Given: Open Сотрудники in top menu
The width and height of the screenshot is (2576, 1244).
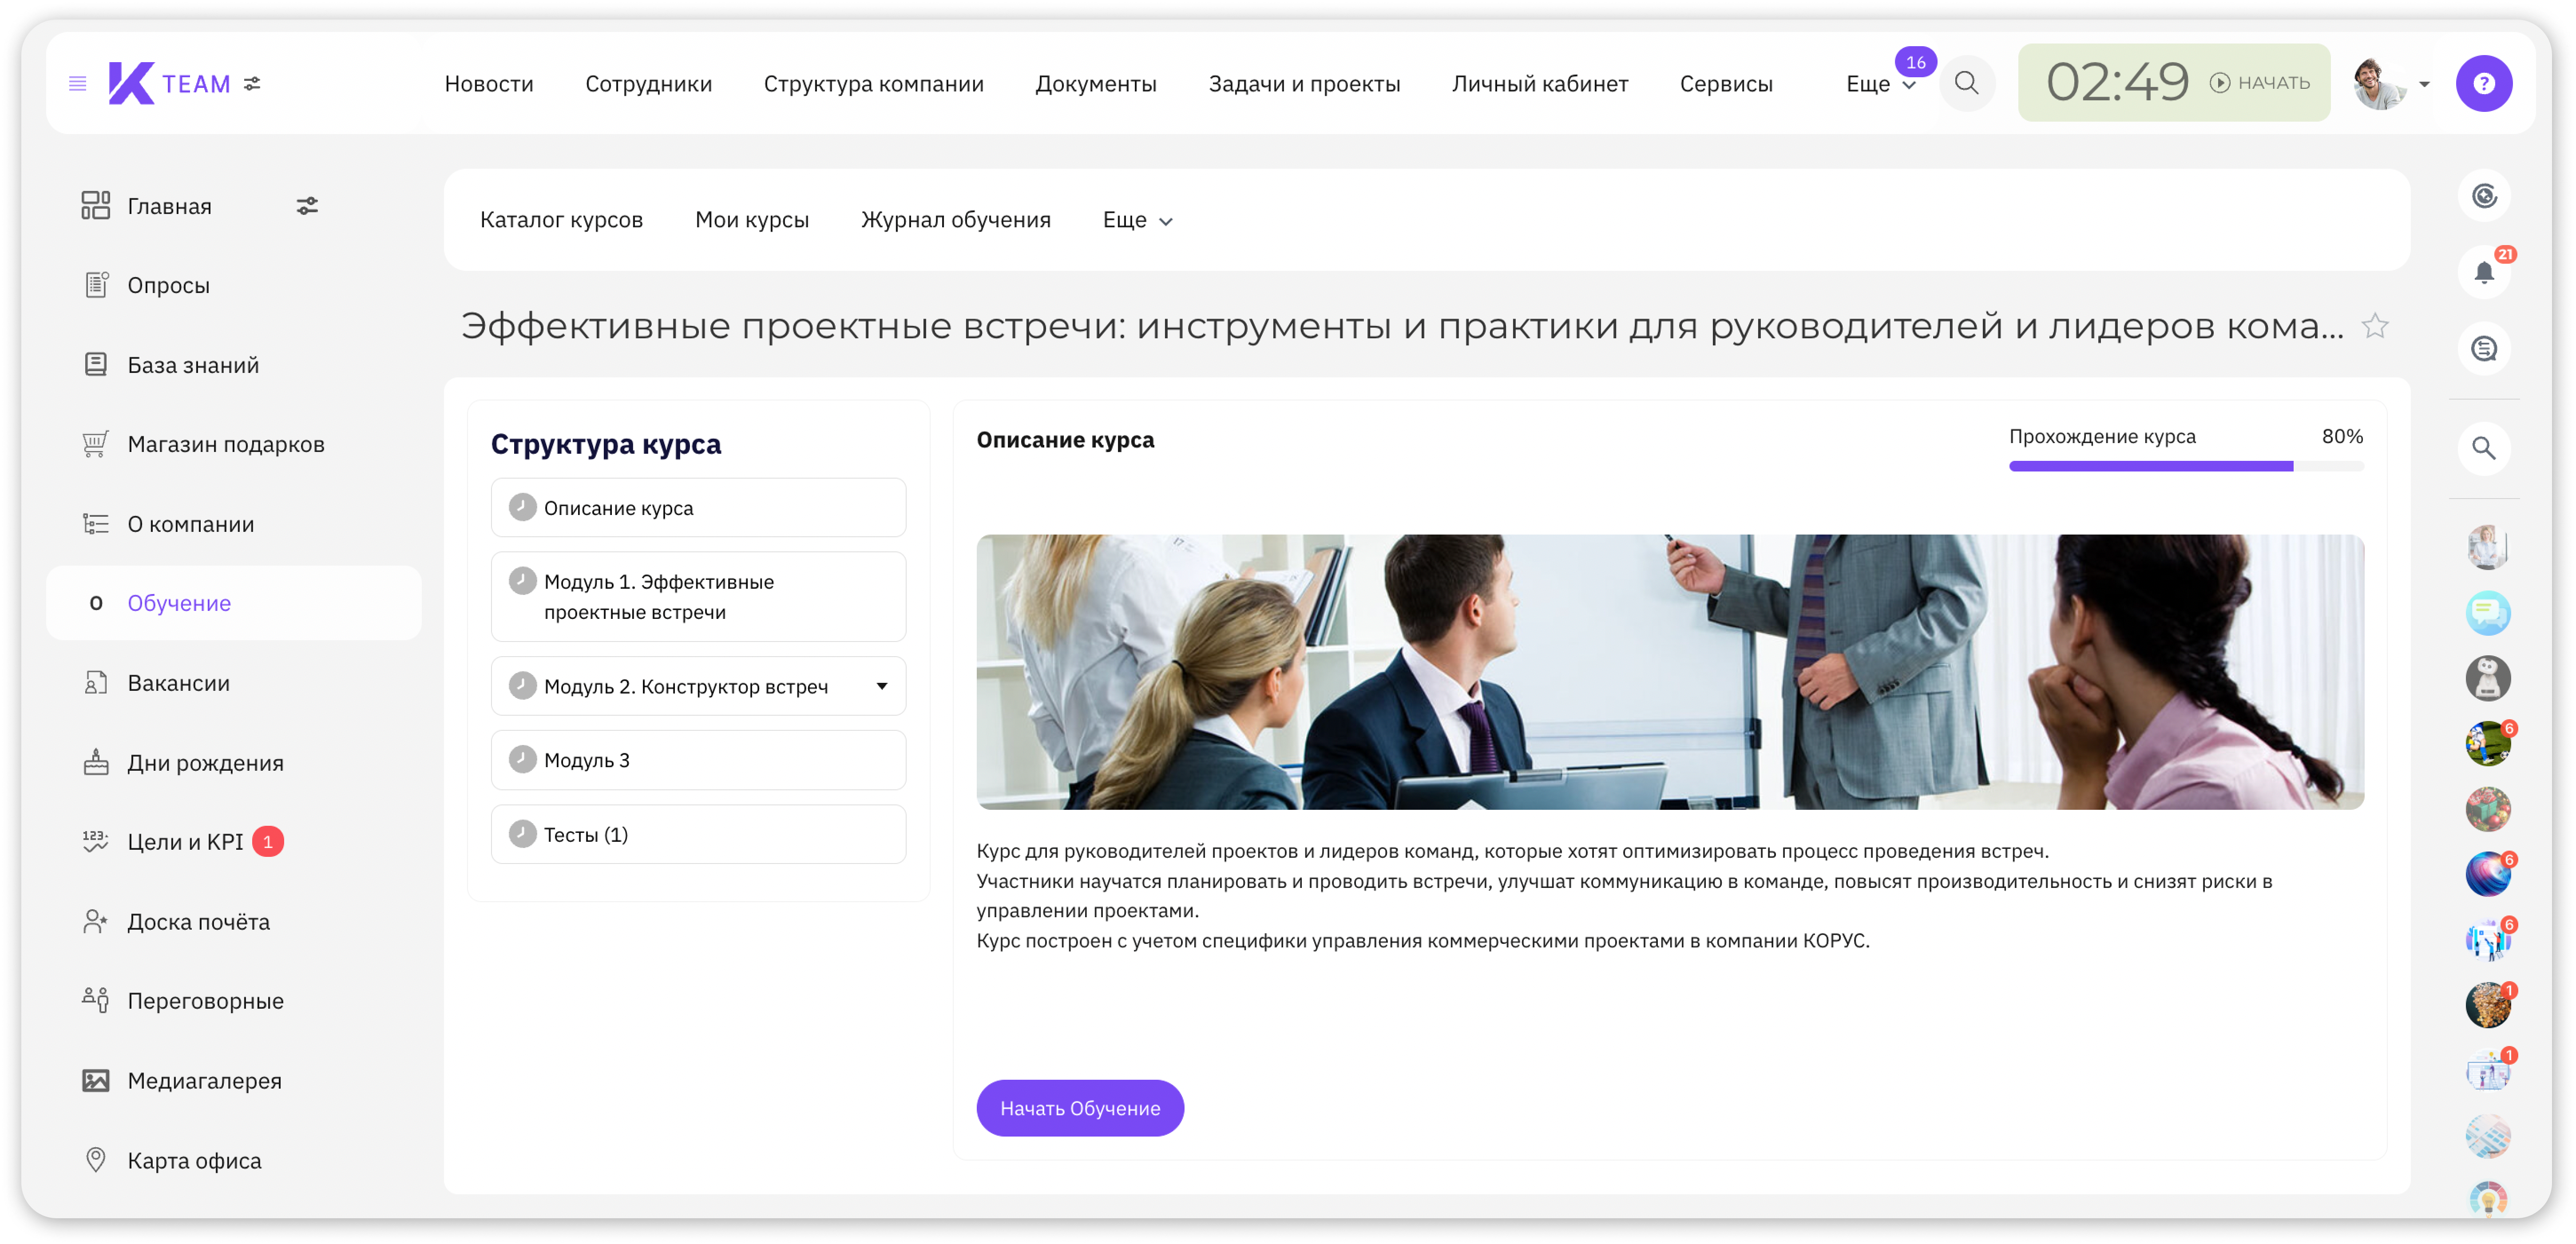Looking at the screenshot, I should coord(649,84).
